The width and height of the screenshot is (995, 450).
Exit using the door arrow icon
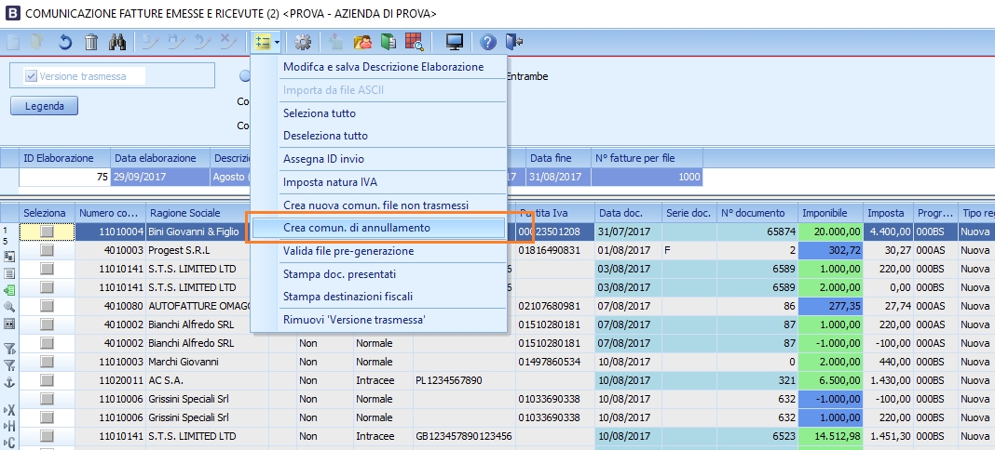click(513, 43)
